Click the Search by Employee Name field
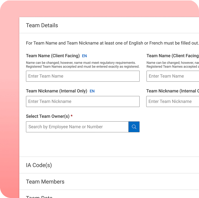Viewport: 199px width, 198px height. tap(77, 127)
